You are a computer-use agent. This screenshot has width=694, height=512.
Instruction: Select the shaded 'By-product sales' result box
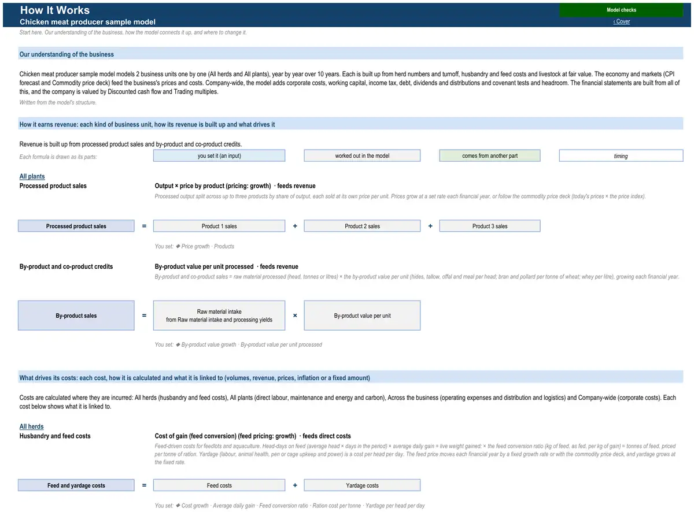pyautogui.click(x=76, y=316)
